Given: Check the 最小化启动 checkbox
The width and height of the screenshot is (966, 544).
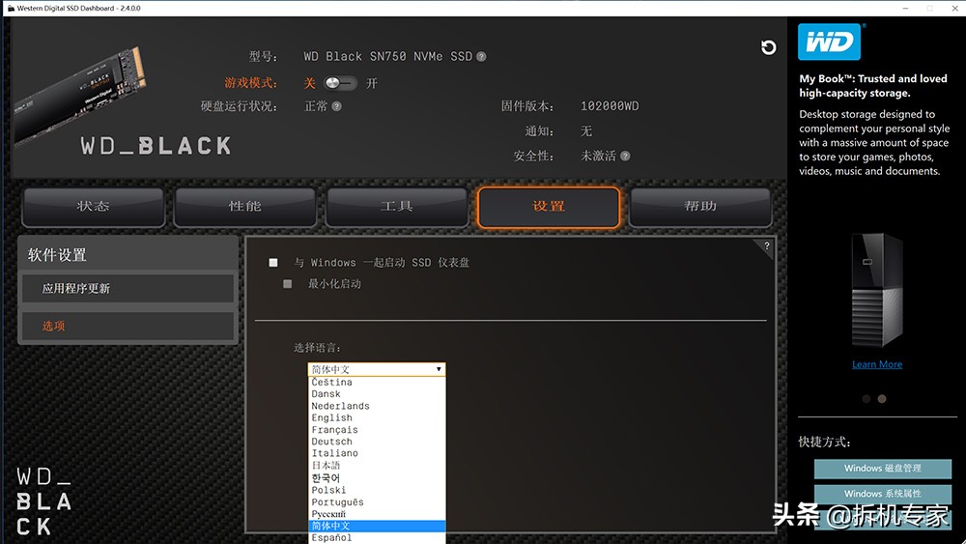Looking at the screenshot, I should (x=288, y=284).
